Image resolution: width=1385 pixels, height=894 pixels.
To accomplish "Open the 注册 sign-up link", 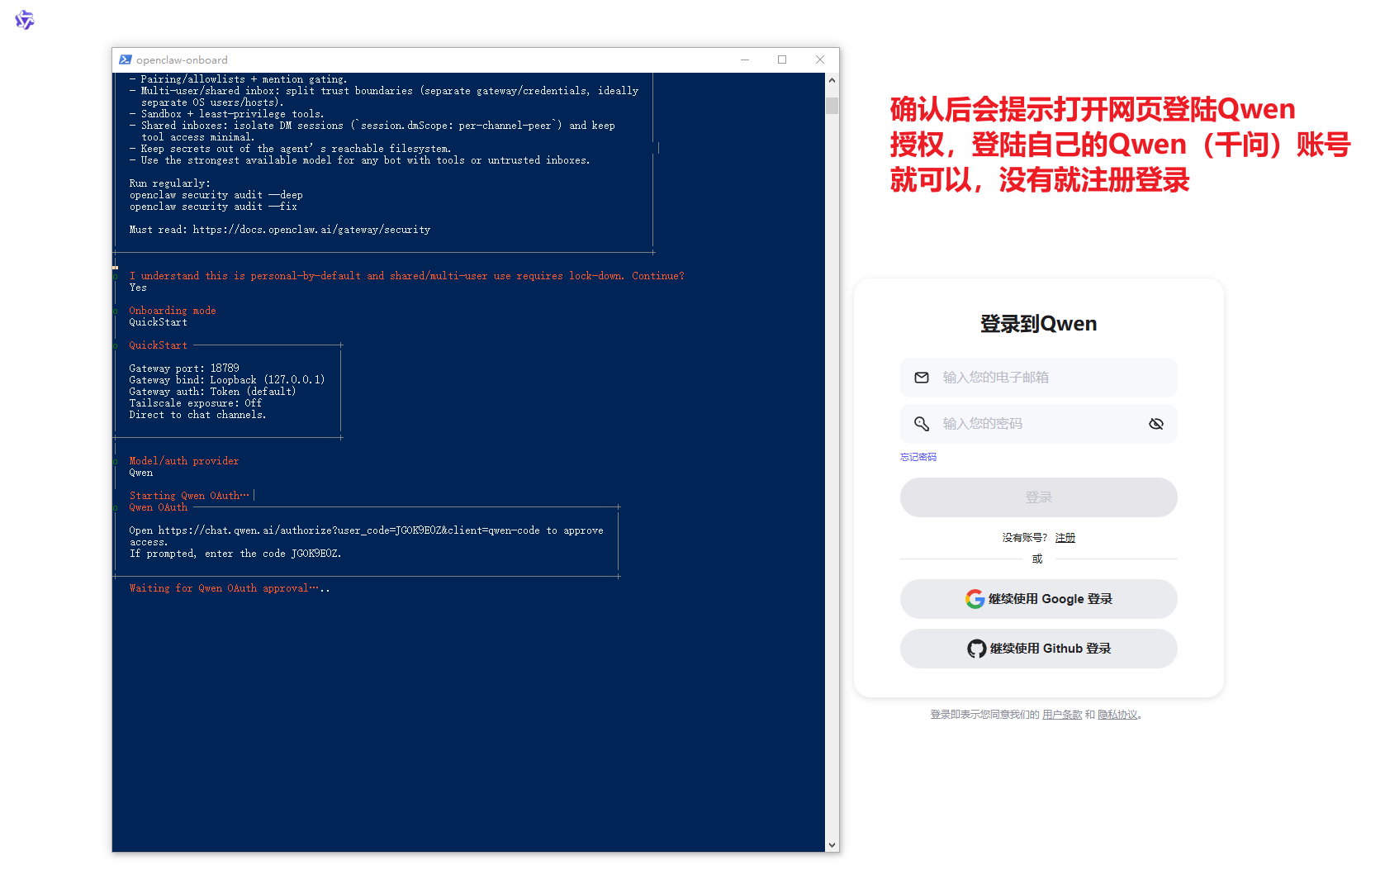I will point(1065,538).
